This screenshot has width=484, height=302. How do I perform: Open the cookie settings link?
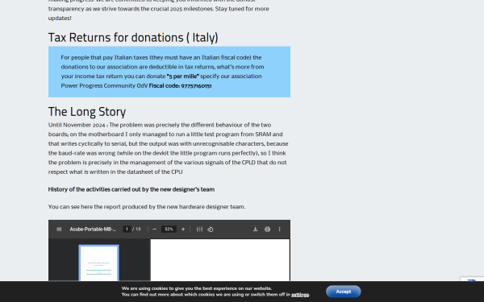(300, 295)
